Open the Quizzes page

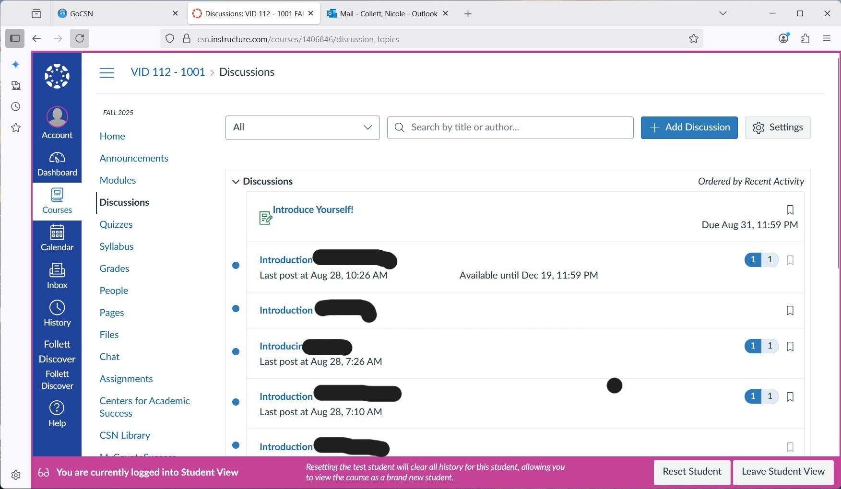pyautogui.click(x=116, y=224)
